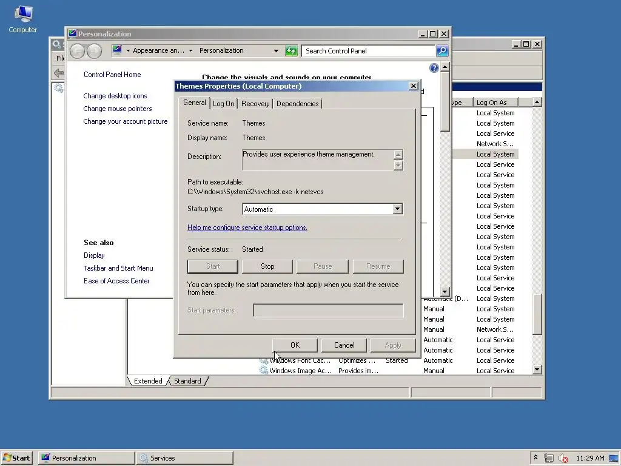Close the Themes Properties dialog

pos(414,86)
